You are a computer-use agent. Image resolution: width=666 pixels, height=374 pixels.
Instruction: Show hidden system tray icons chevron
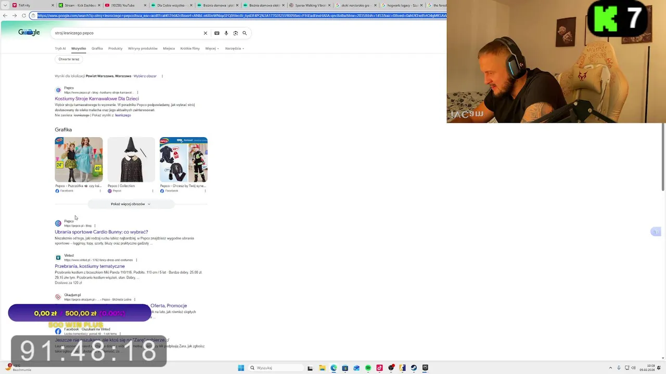coord(611,368)
